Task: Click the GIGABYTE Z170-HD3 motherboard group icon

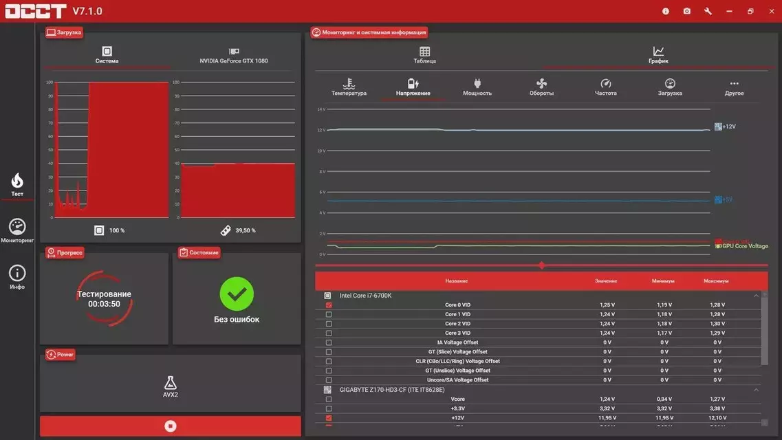Action: pyautogui.click(x=327, y=390)
